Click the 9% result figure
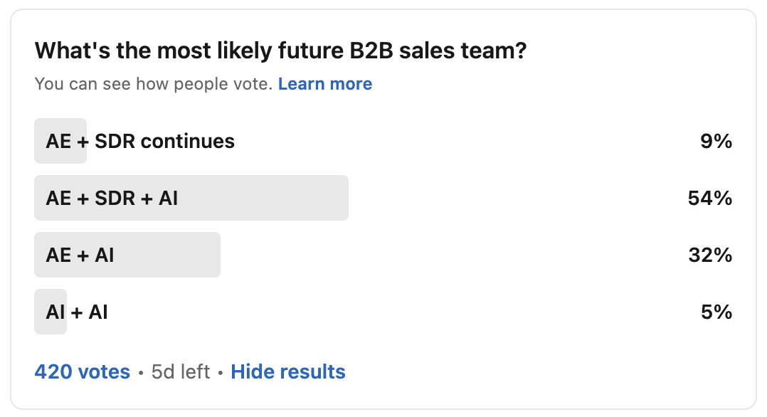This screenshot has width=767, height=417. pos(716,142)
